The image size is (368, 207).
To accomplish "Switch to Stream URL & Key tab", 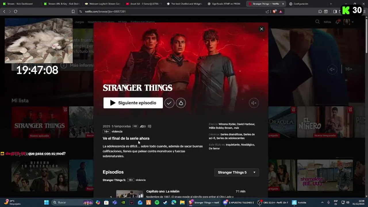I will 62,4.
